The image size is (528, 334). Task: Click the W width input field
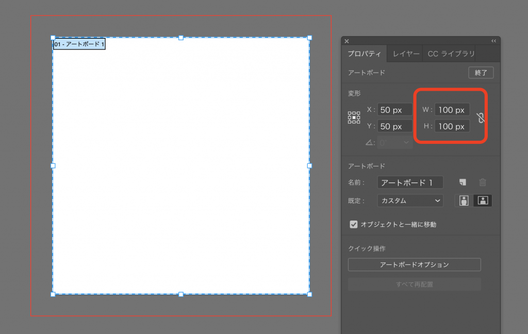[452, 110]
